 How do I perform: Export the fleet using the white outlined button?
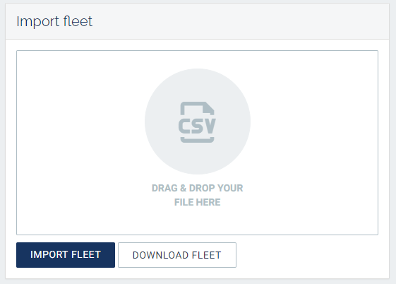(177, 255)
